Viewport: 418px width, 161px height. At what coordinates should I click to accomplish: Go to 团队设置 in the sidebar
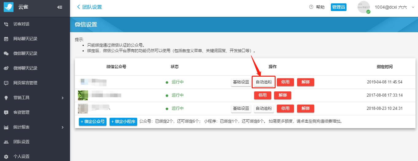point(21,142)
